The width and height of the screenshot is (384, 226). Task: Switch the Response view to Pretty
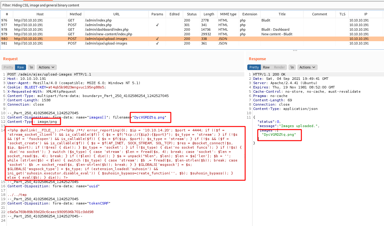254,67
